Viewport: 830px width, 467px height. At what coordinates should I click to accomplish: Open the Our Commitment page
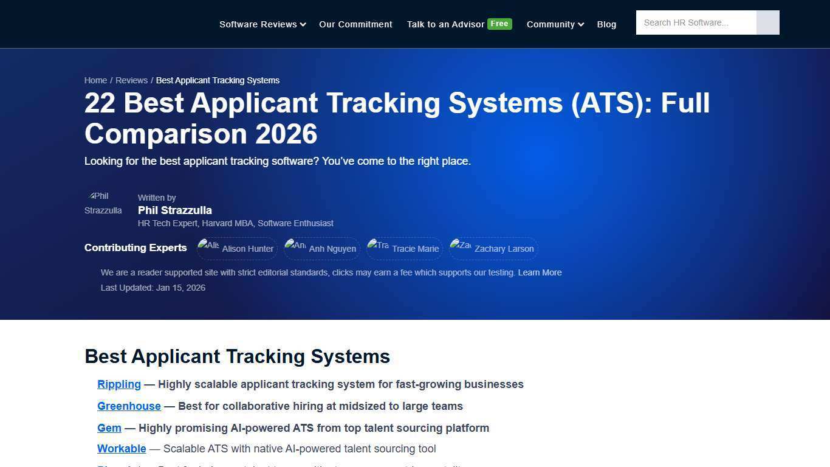[355, 24]
